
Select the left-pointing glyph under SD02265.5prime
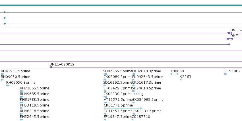(105, 74)
